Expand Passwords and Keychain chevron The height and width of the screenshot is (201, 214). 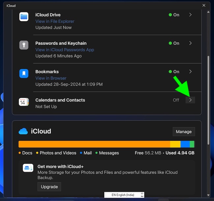coord(190,43)
